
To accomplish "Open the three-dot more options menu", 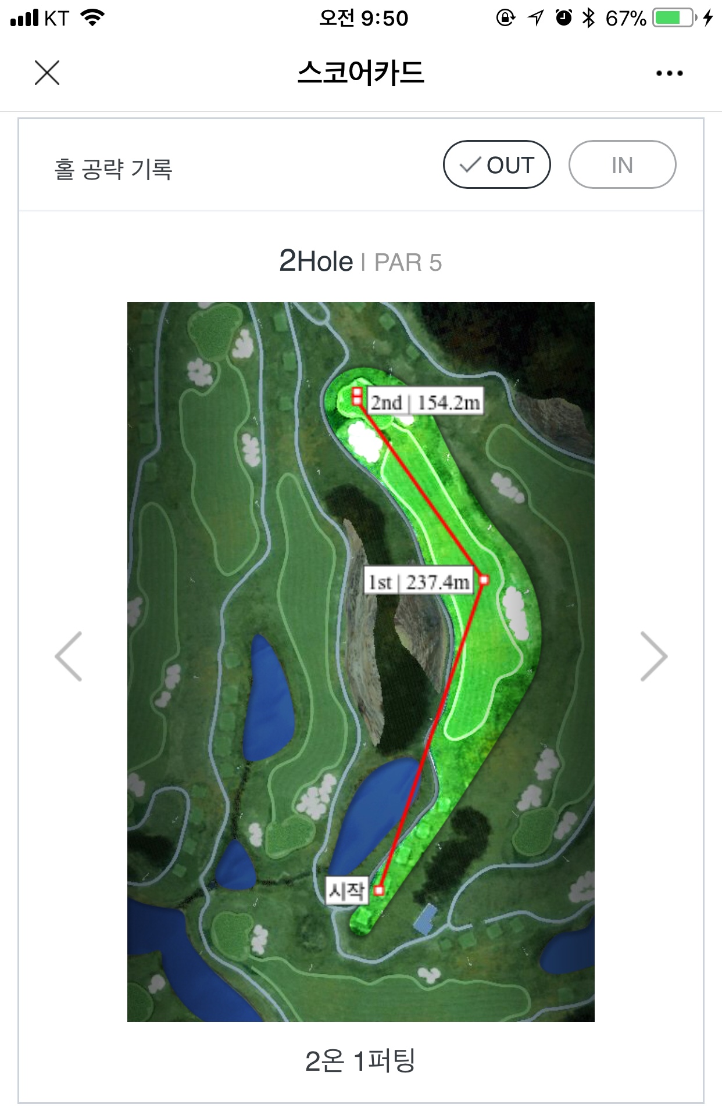I will coord(669,74).
